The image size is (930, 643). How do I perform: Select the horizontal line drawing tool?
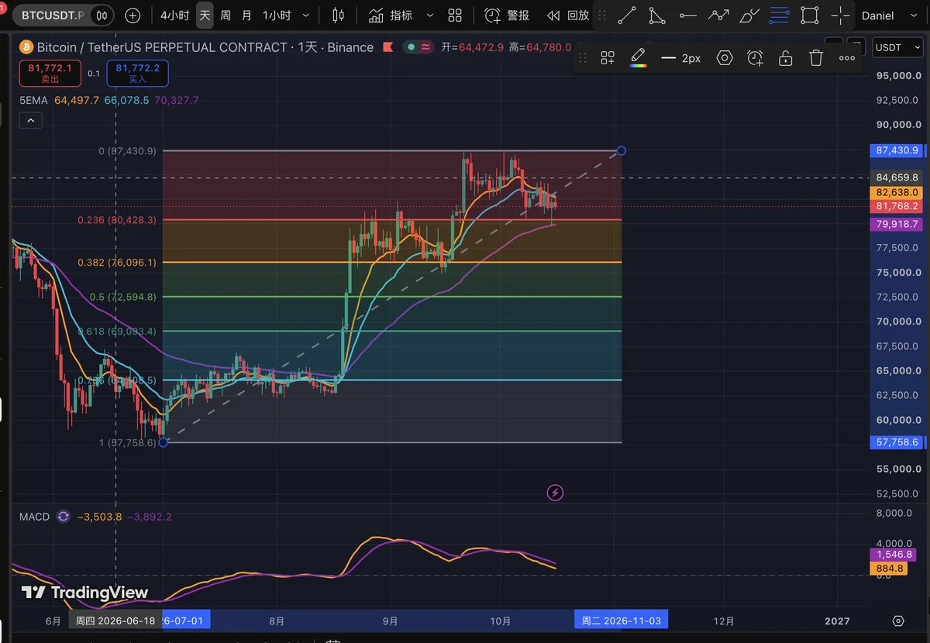point(687,15)
